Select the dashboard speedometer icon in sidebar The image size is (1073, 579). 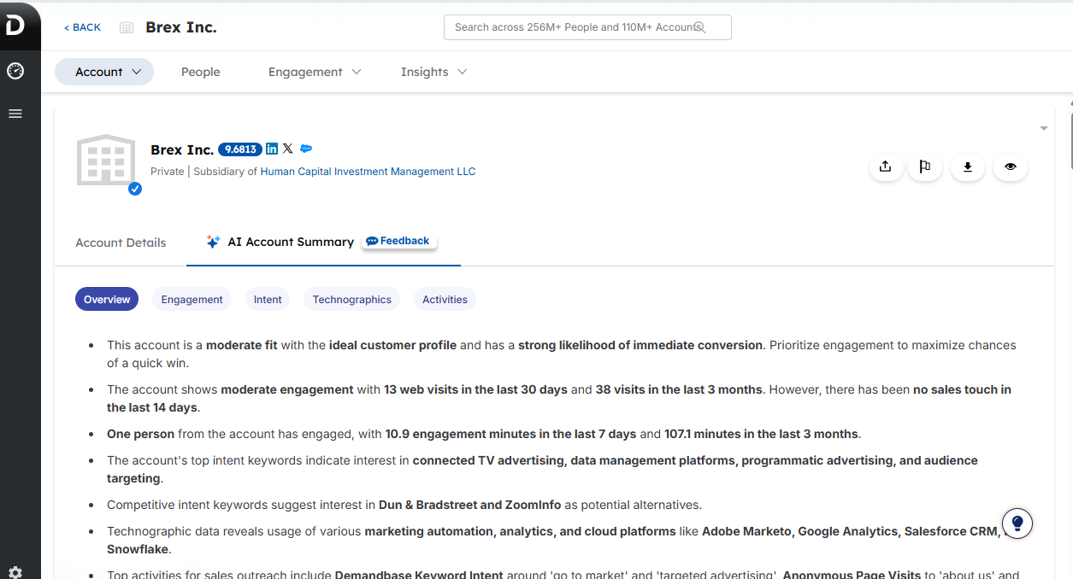pos(15,71)
